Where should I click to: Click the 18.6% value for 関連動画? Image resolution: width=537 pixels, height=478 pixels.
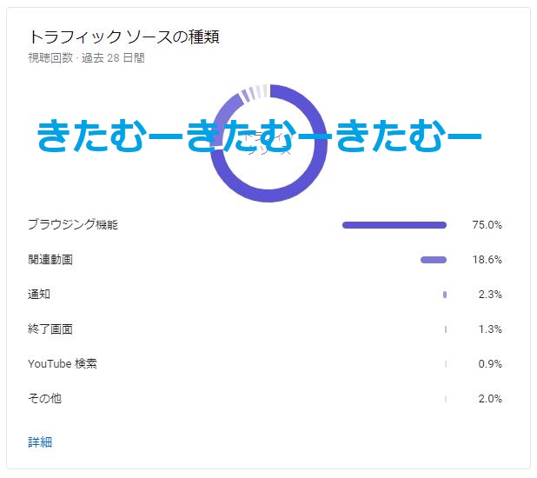tap(487, 260)
